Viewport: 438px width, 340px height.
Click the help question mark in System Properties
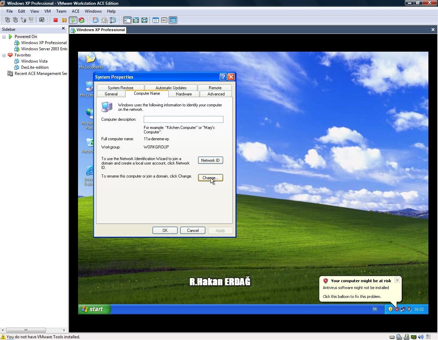click(223, 77)
